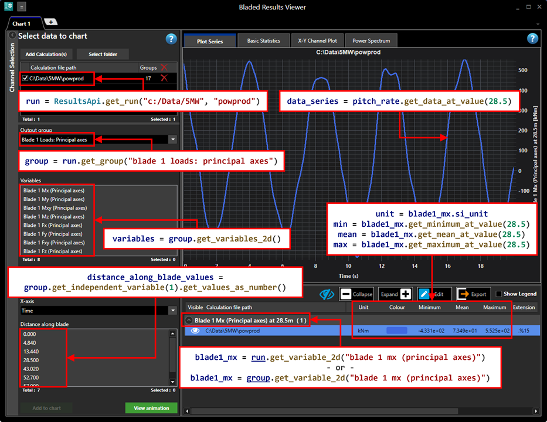The height and width of the screenshot is (422, 547).
Task: Open help in the Select data panel
Action: (171, 39)
